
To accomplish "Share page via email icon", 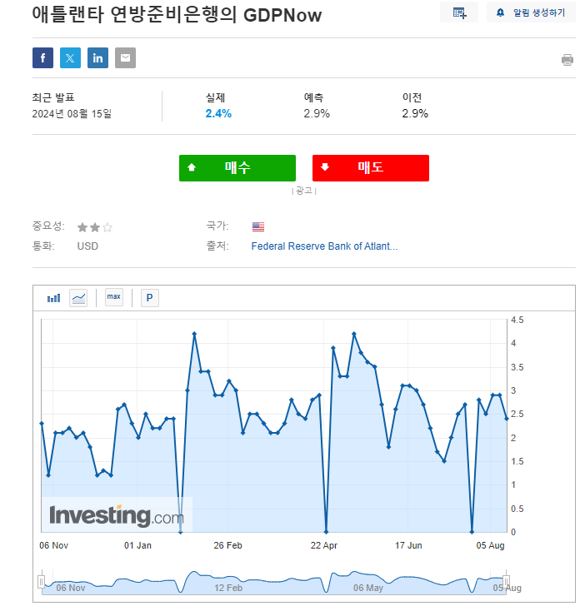I will 125,57.
